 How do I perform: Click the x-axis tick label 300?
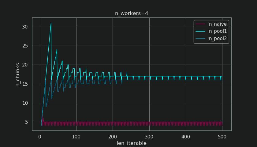(149, 137)
